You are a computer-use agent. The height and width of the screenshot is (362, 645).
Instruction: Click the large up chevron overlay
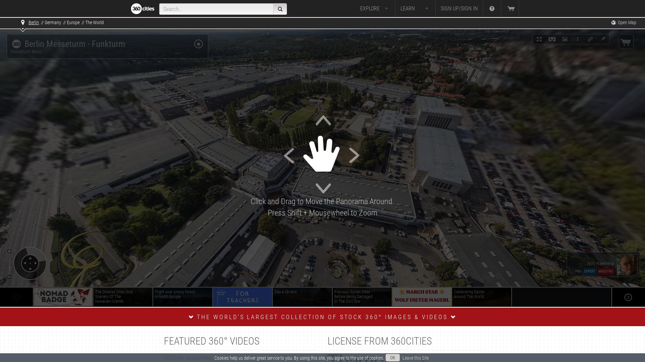point(323,120)
